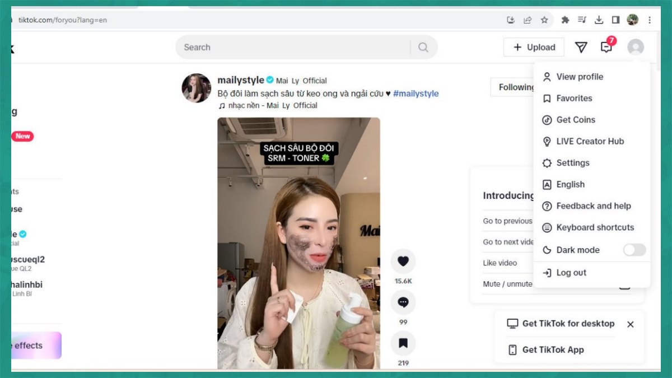Bookmark this page with star icon
The height and width of the screenshot is (378, 672).
pyautogui.click(x=544, y=20)
